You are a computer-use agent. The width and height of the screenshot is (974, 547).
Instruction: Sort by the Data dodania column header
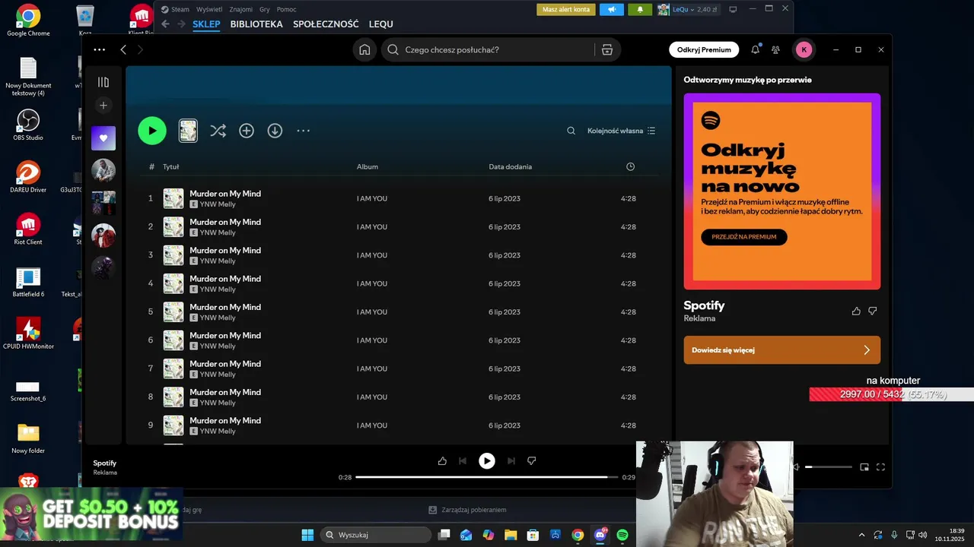[x=510, y=166]
